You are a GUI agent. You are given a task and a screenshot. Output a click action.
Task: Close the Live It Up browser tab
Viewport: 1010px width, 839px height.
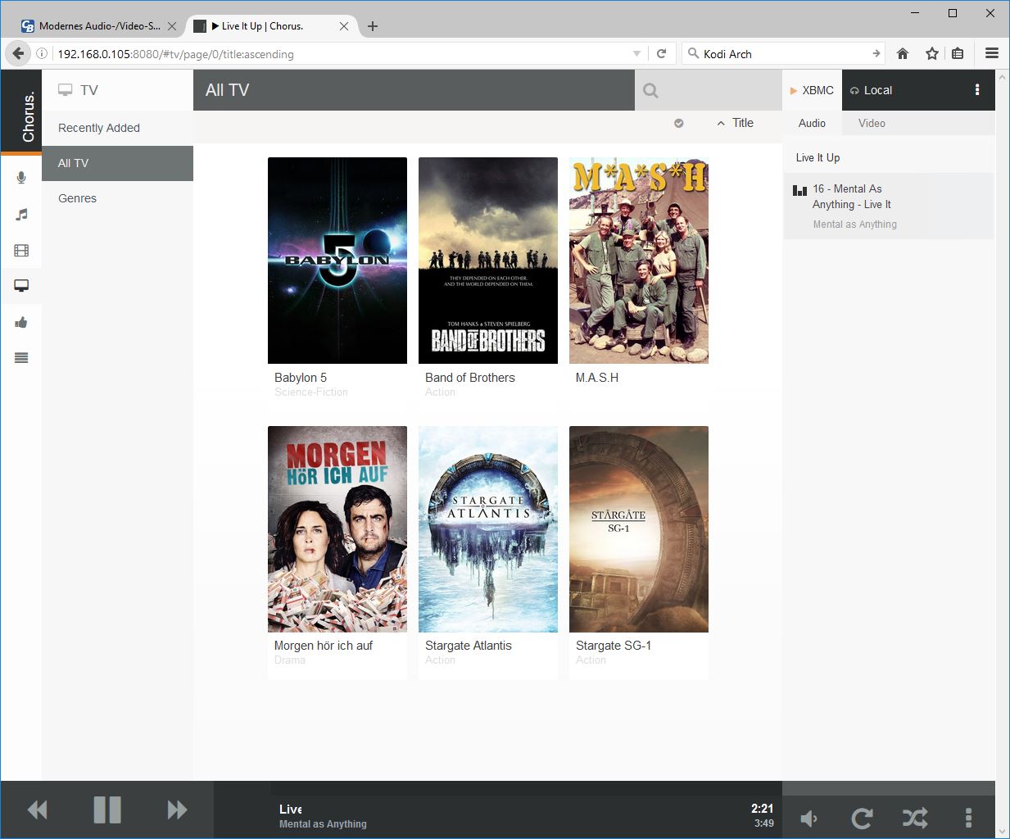(x=344, y=26)
